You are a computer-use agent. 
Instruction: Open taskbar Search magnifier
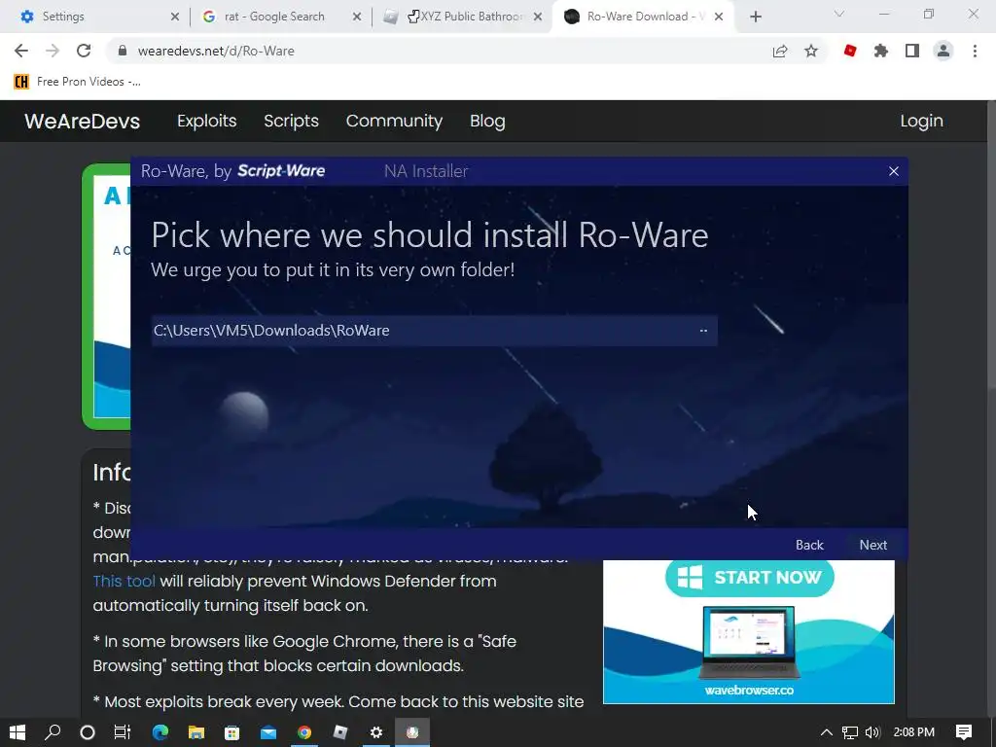(53, 732)
